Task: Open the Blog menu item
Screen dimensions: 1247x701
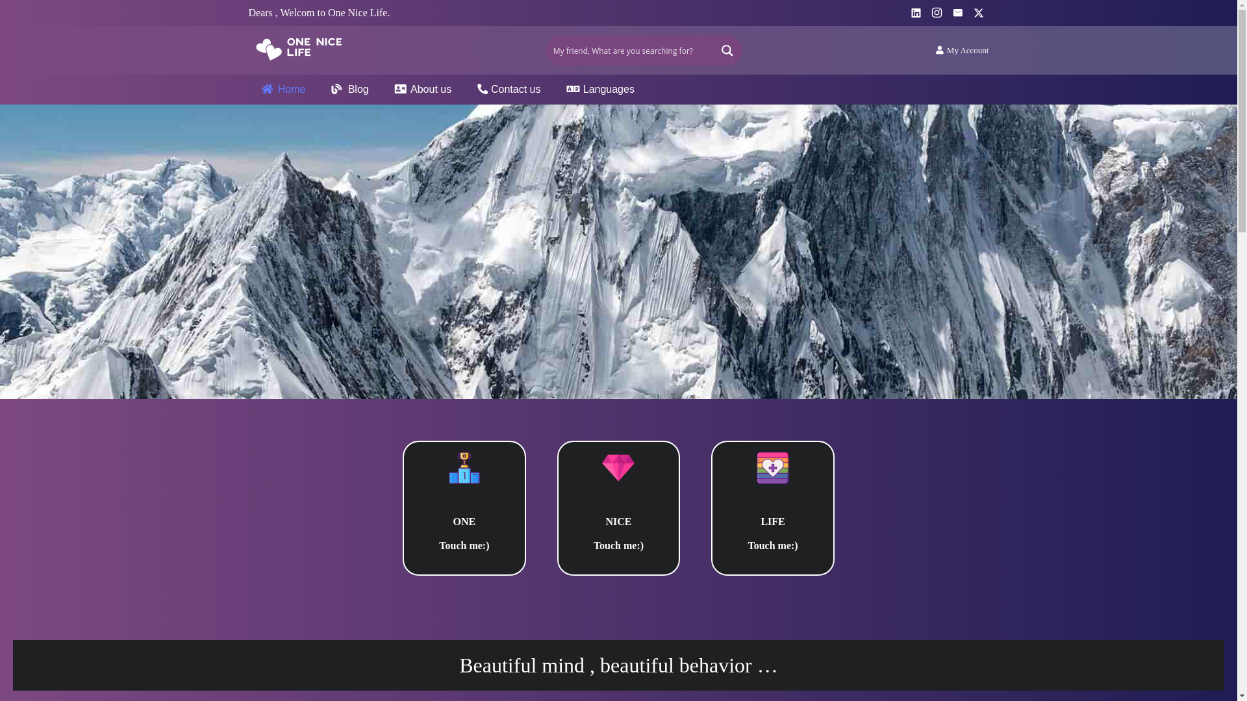Action: [349, 90]
